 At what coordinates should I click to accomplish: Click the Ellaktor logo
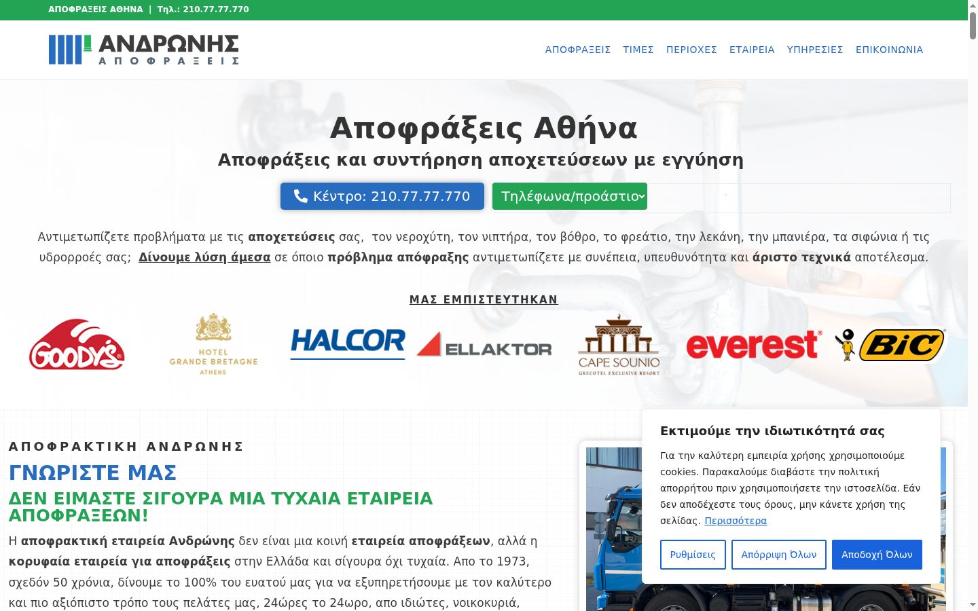coord(484,344)
